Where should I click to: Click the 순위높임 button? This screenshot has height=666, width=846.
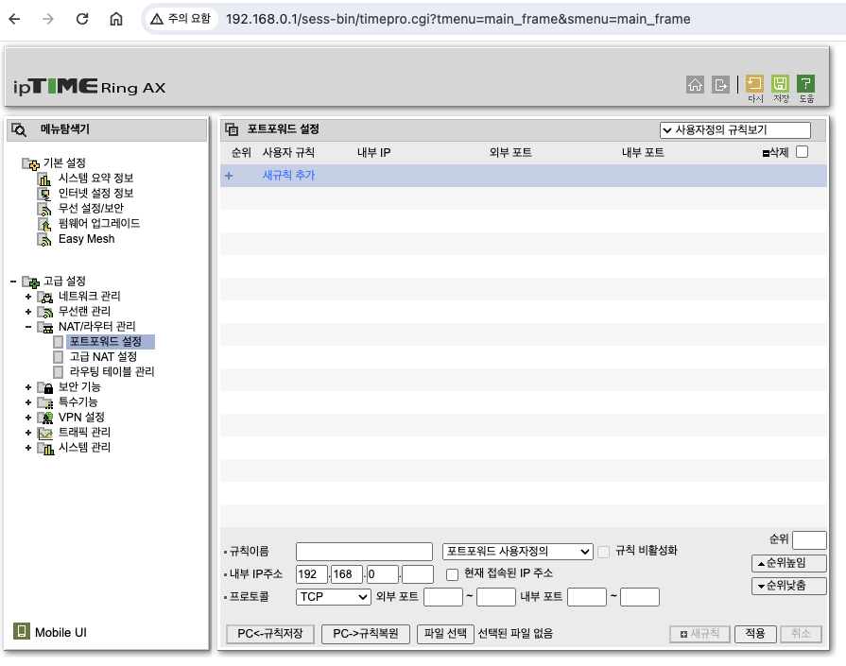click(x=788, y=563)
